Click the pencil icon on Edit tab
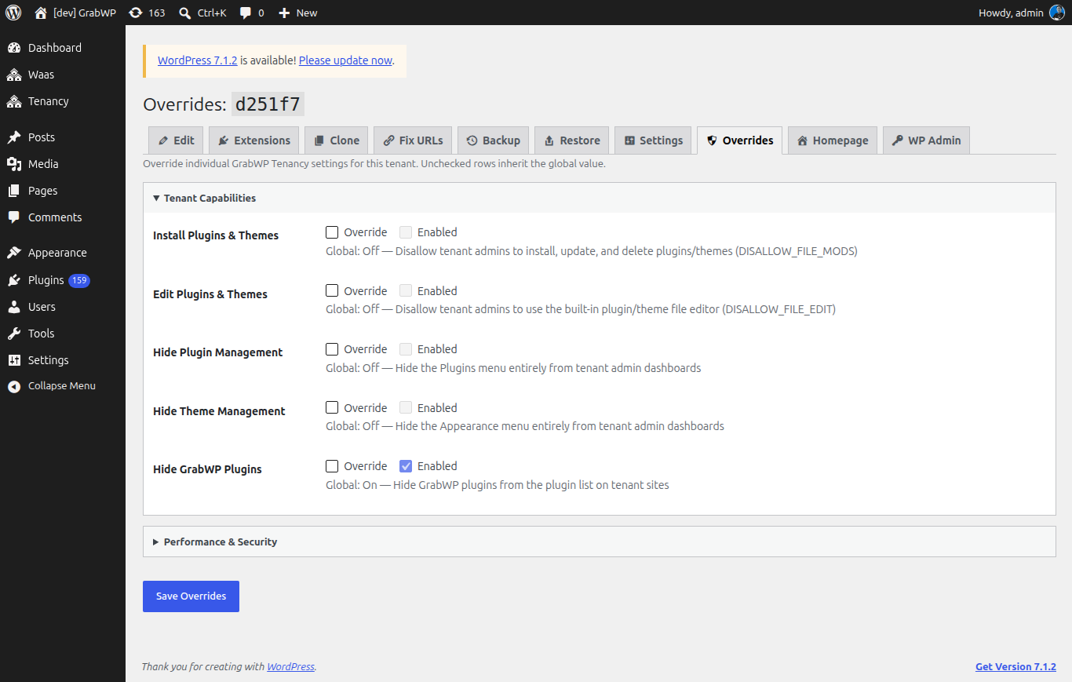The width and height of the screenshot is (1072, 682). pos(163,140)
